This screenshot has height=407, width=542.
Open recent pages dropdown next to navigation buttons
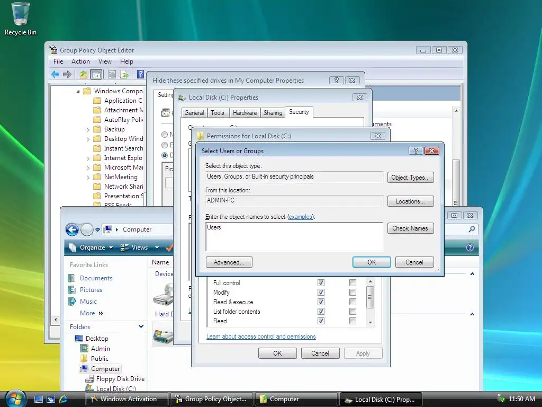pyautogui.click(x=97, y=229)
